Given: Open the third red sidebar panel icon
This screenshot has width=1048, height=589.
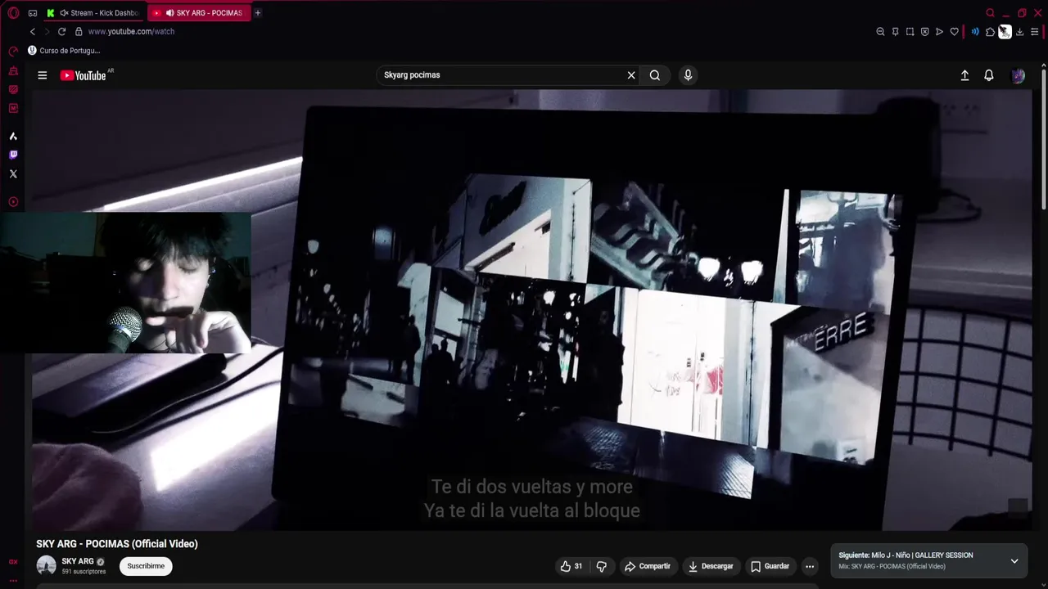Looking at the screenshot, I should click(x=13, y=89).
